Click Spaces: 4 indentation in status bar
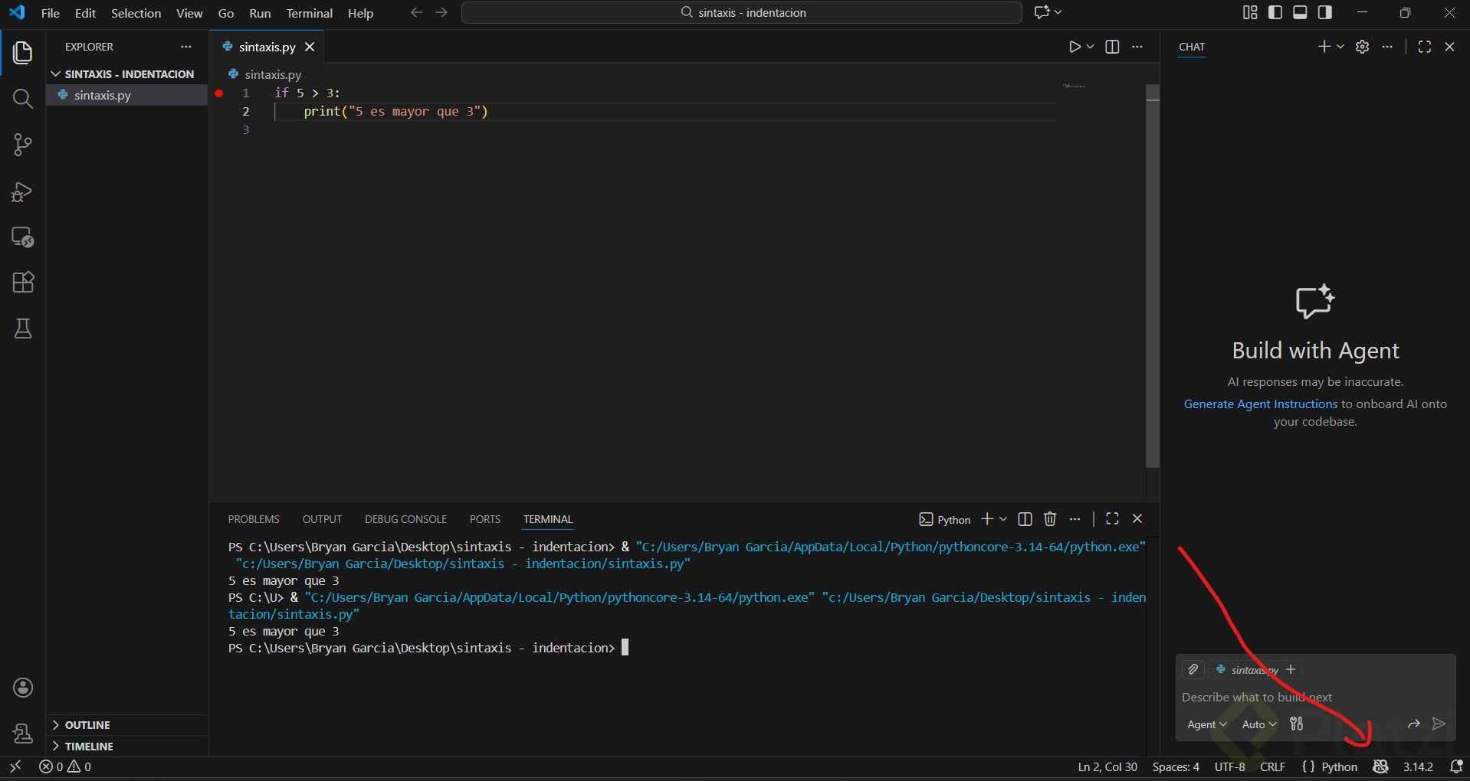 pos(1176,767)
